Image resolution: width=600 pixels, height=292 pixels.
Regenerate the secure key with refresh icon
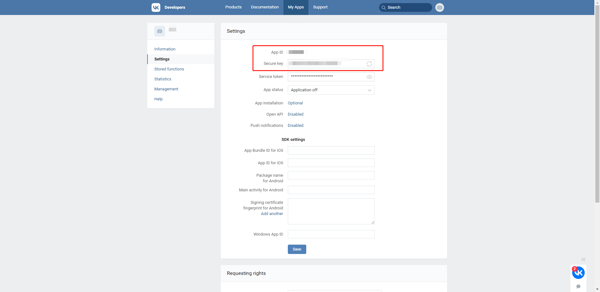coord(369,64)
